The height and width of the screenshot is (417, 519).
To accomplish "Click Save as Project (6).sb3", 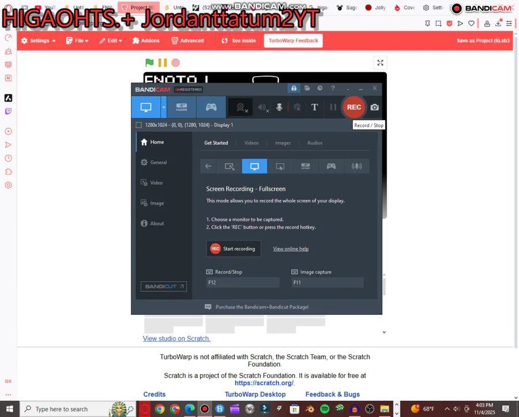I will coord(483,41).
